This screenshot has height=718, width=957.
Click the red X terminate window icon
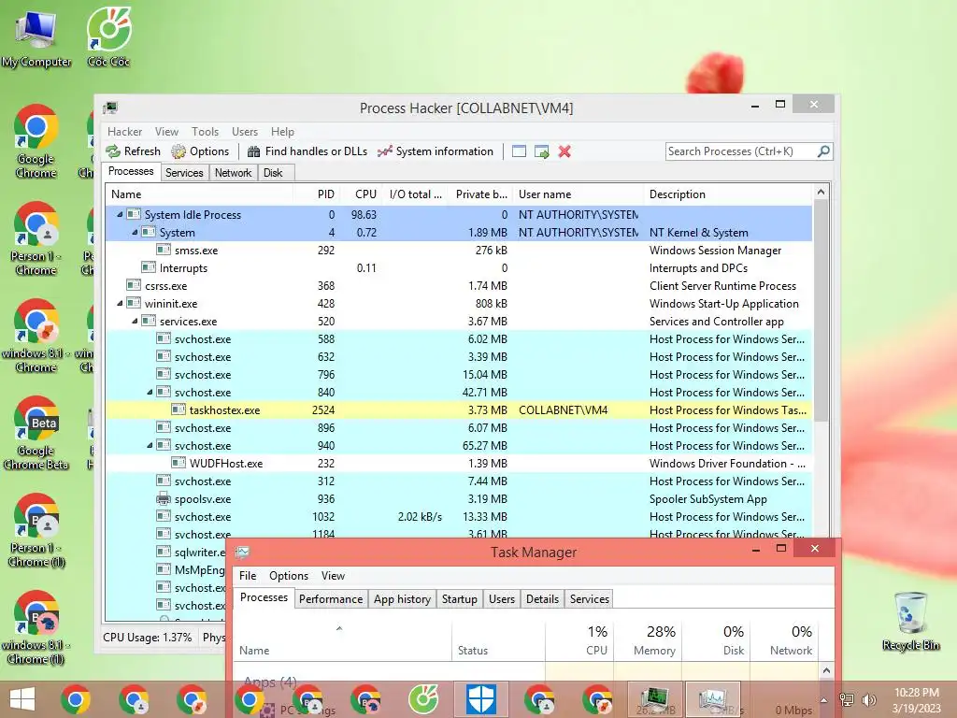click(564, 151)
